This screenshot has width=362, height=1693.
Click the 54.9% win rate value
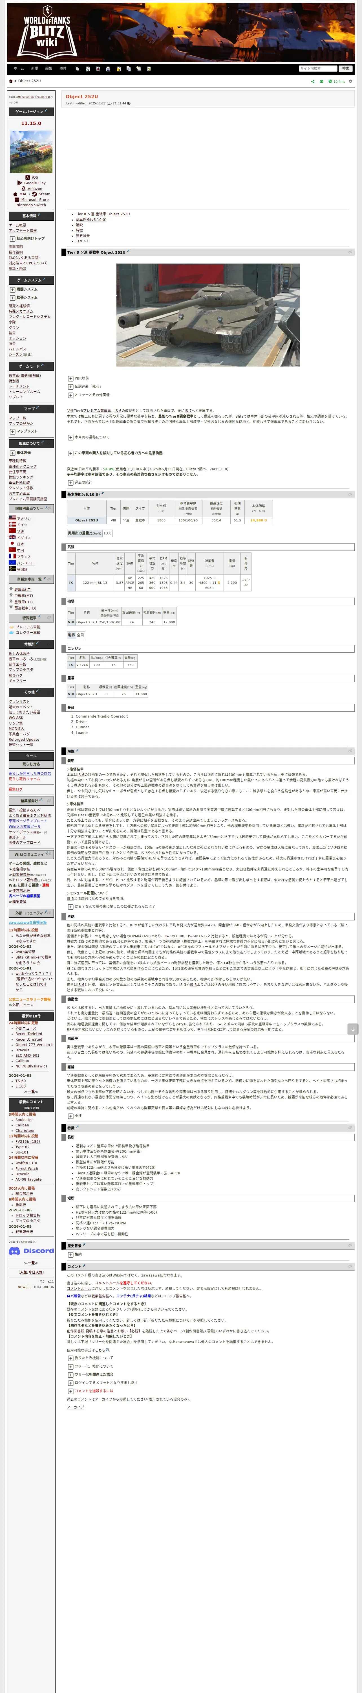click(109, 469)
